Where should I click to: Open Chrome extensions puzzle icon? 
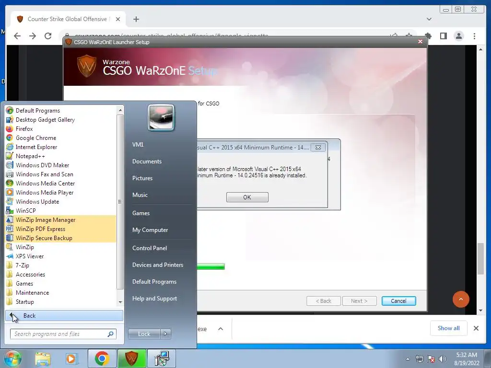pos(428,36)
